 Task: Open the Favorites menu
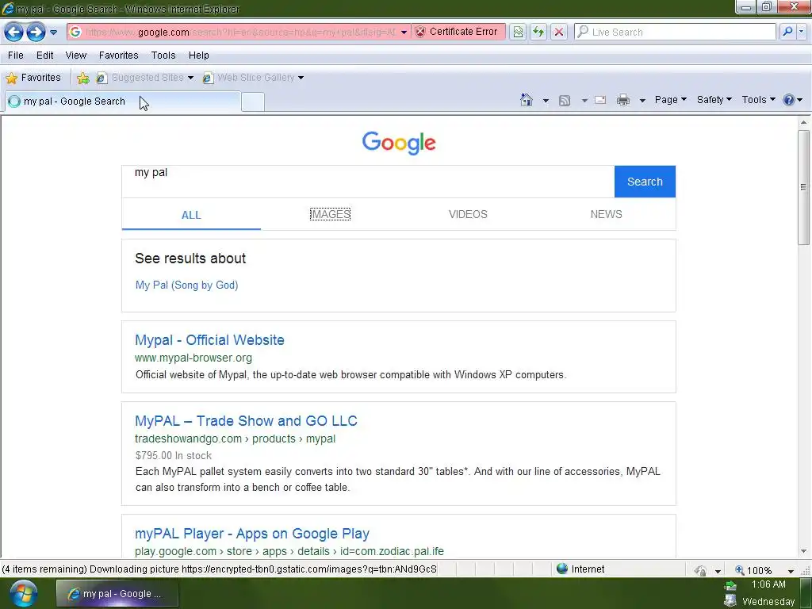tap(119, 56)
